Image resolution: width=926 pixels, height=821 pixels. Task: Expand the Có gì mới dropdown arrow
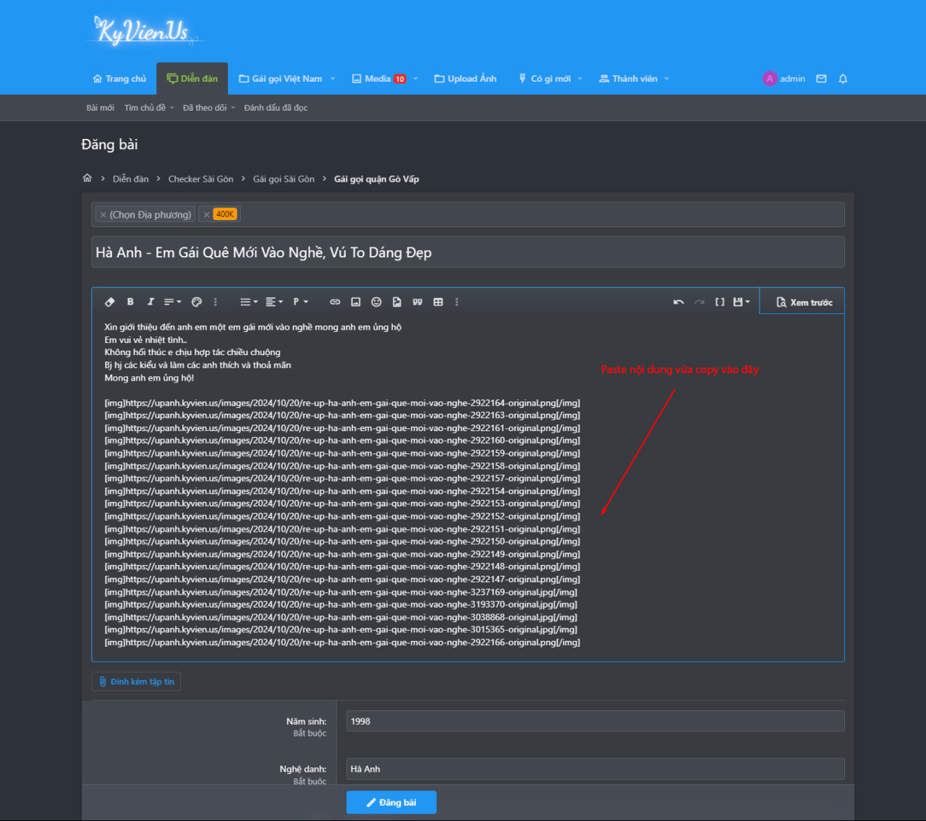(580, 78)
